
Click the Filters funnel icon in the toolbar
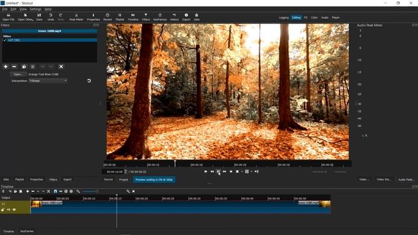tap(146, 17)
